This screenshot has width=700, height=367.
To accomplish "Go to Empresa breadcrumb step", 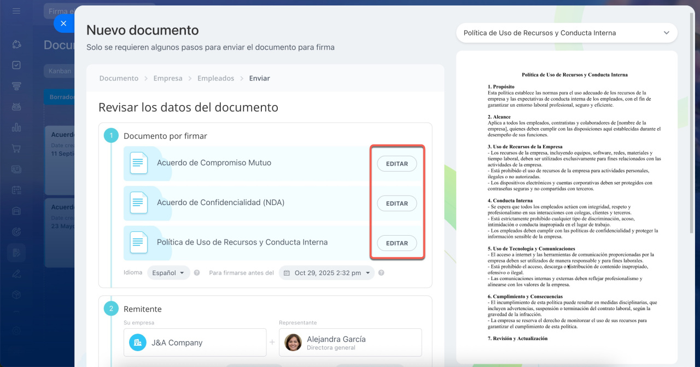I will coord(168,78).
